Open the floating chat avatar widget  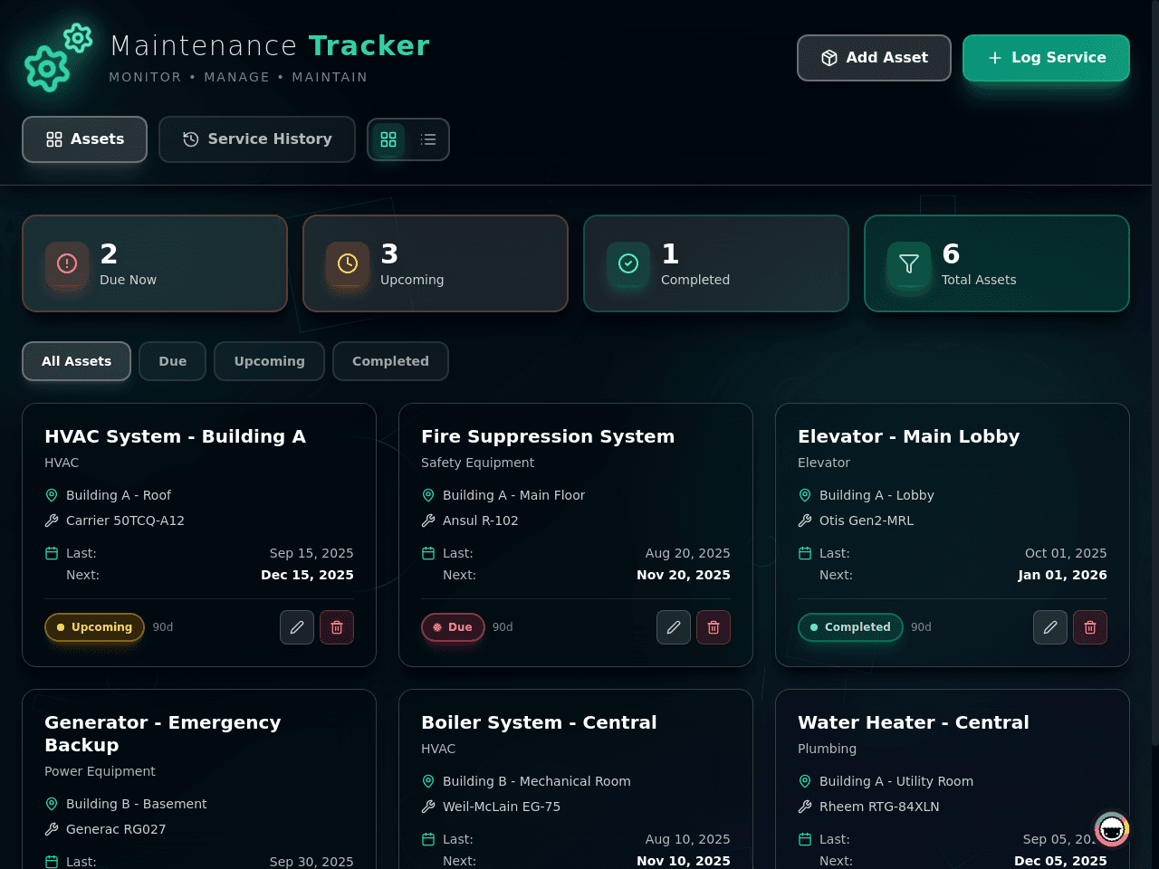[x=1112, y=828]
